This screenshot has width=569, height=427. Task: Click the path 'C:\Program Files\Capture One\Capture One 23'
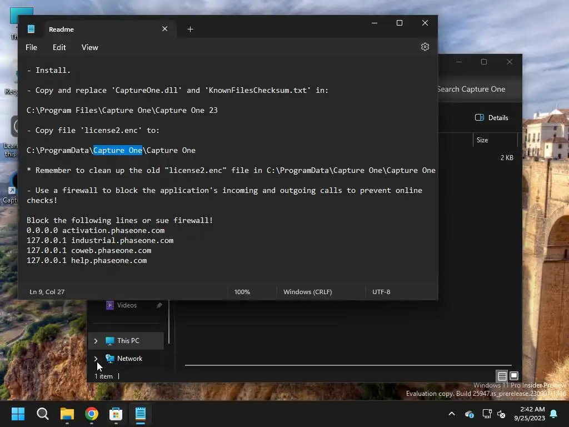coord(122,111)
